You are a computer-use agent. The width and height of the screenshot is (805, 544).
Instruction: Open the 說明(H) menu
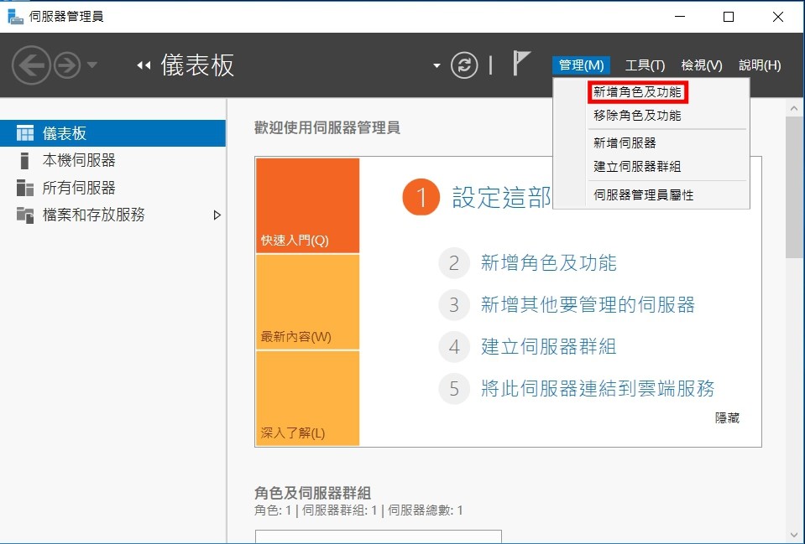point(760,65)
